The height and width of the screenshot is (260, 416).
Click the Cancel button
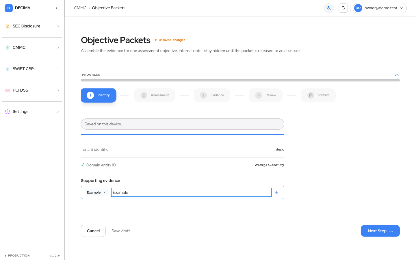(x=93, y=231)
